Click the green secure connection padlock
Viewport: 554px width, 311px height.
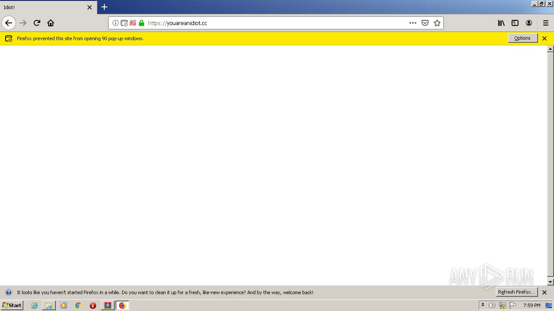point(142,23)
